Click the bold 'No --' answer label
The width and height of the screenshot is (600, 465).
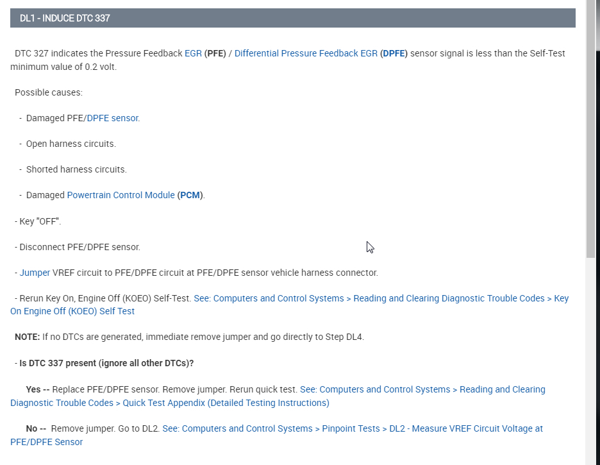point(36,428)
